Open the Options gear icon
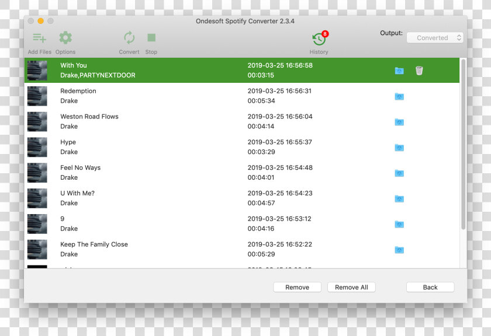 65,38
